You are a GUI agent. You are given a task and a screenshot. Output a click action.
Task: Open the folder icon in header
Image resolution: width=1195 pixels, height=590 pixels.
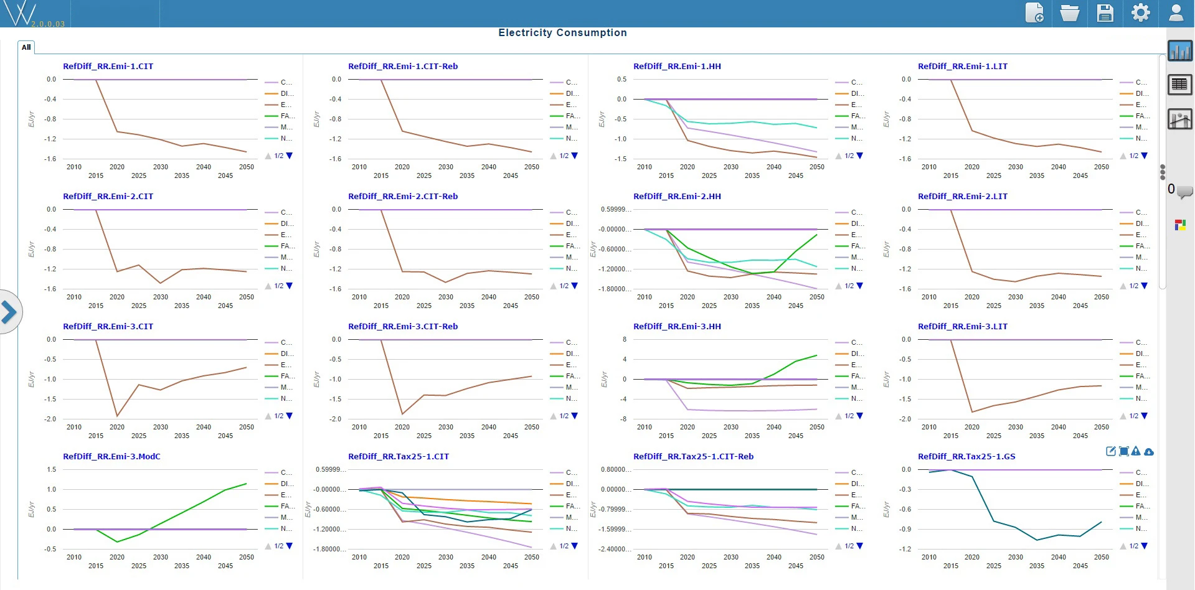coord(1070,12)
